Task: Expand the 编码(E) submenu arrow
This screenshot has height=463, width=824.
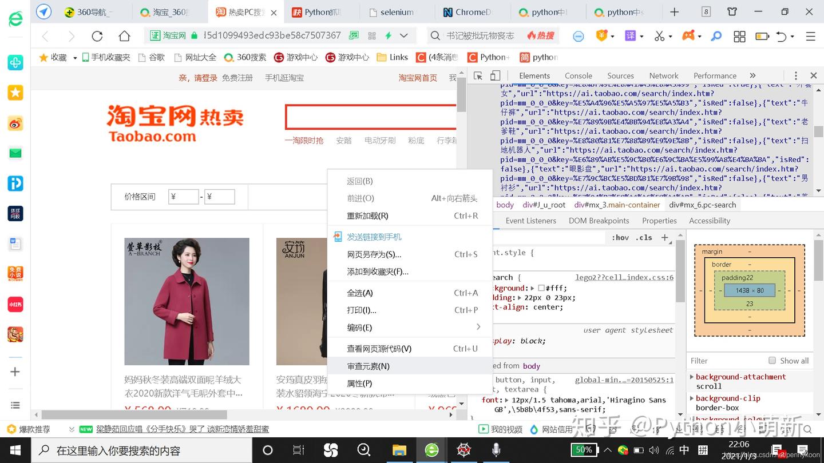Action: (478, 327)
